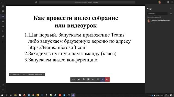Open Telegram from taskbar
The height and width of the screenshot is (97, 174).
tap(64, 95)
